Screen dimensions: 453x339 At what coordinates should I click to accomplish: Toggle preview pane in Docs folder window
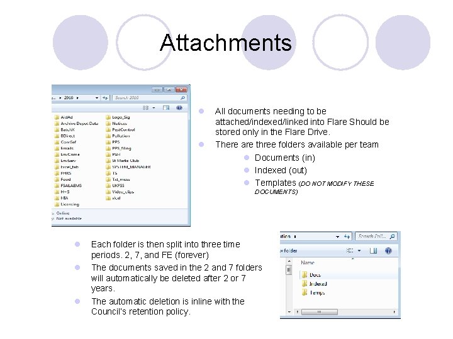pyautogui.click(x=374, y=250)
